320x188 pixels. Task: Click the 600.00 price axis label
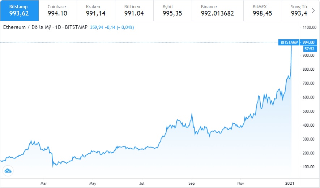[x=308, y=97]
